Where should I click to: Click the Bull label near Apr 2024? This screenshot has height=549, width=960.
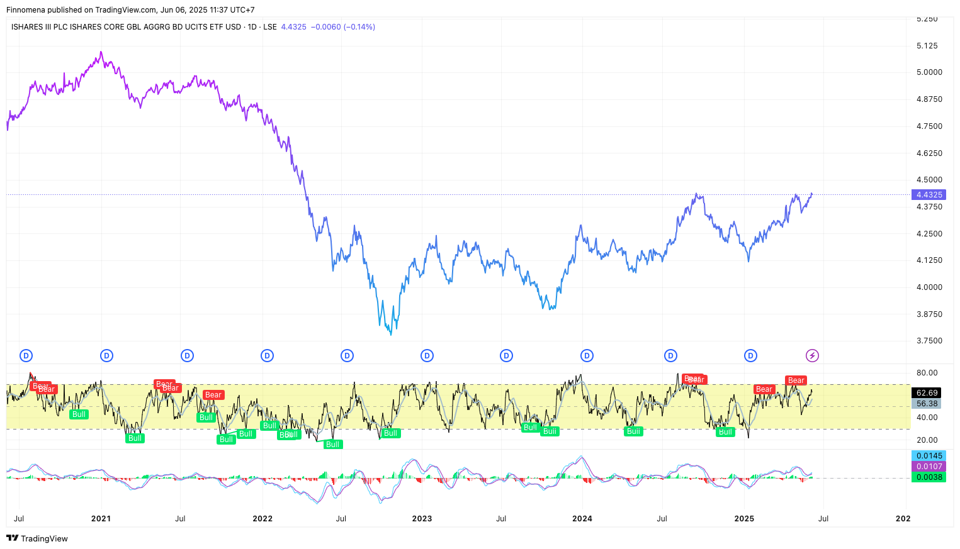coord(633,431)
